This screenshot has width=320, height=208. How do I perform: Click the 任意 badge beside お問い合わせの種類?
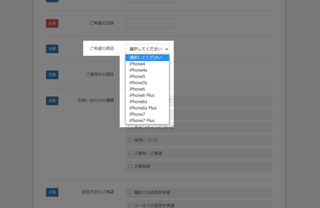[52, 101]
